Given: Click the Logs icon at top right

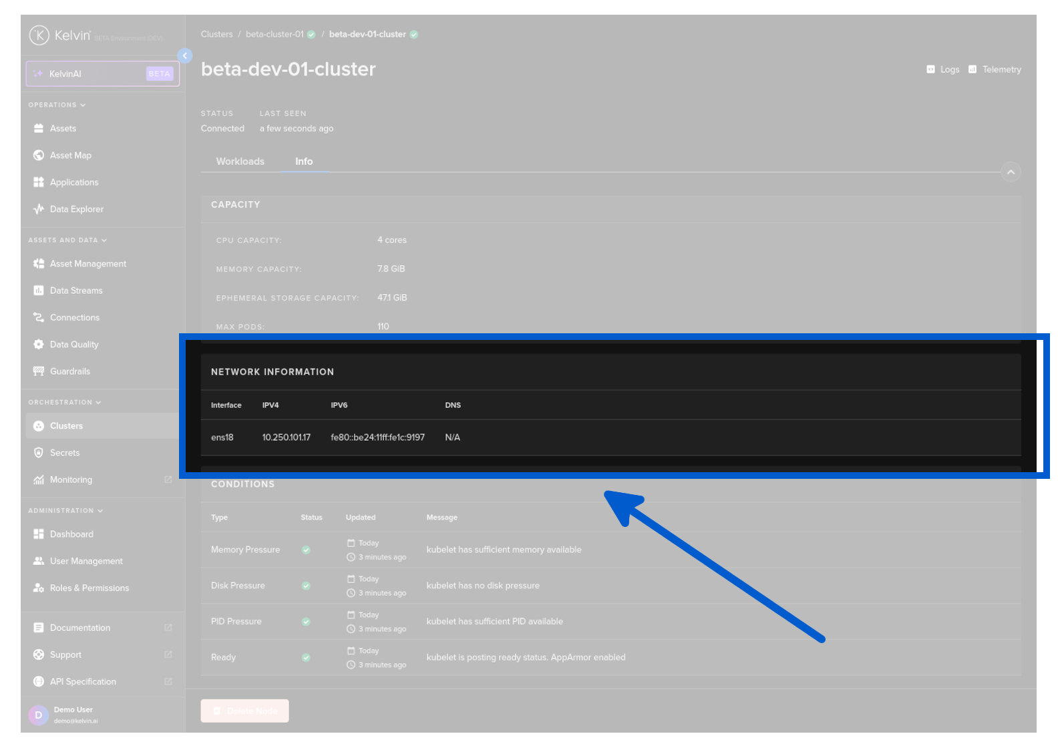Looking at the screenshot, I should 930,69.
